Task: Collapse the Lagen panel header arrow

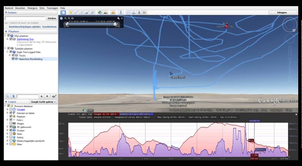Action: pos(6,102)
